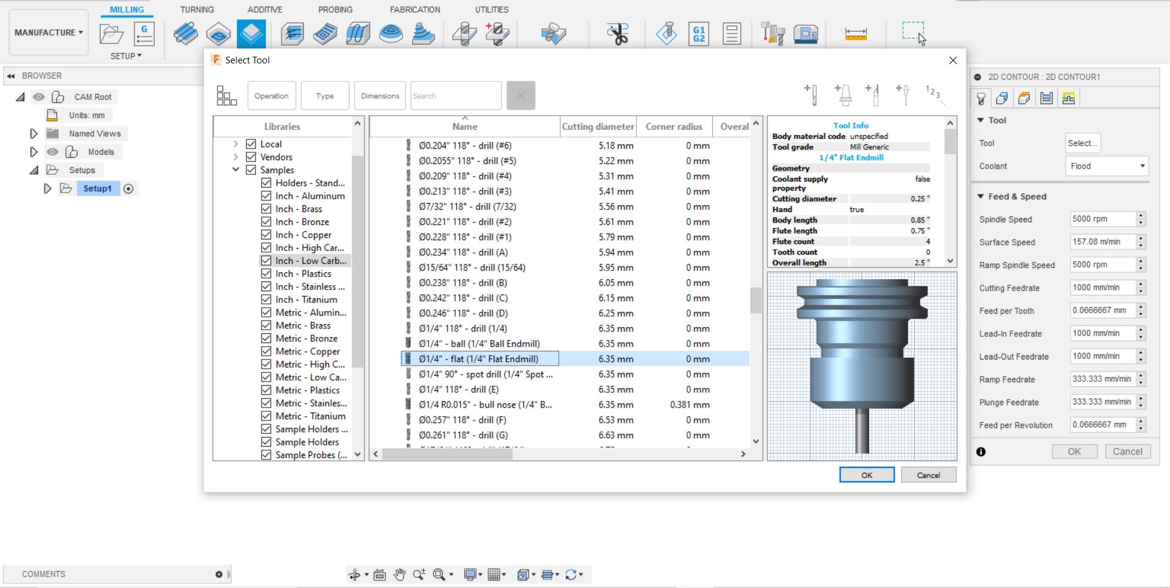This screenshot has height=588, width=1170.
Task: Toggle the Metric - Plastics library checkbox
Action: pyautogui.click(x=266, y=390)
